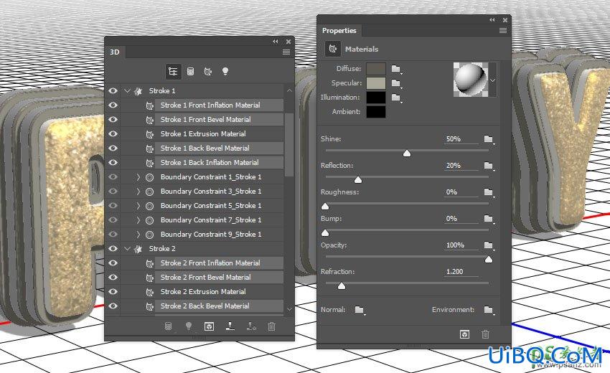Filter by Lights in 3D panel
Screen dimensions: 610x373
coord(225,72)
